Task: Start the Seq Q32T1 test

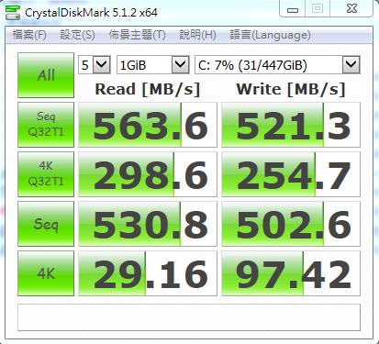Action: (x=46, y=125)
